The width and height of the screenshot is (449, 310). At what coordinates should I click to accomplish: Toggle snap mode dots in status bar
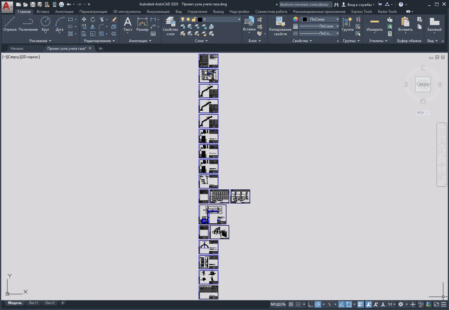[298, 304]
